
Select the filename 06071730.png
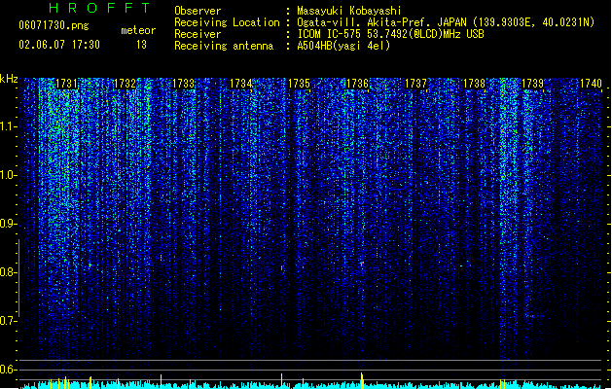pyautogui.click(x=54, y=25)
